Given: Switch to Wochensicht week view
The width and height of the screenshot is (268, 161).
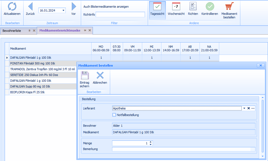Looking at the screenshot, I should pyautogui.click(x=176, y=7).
